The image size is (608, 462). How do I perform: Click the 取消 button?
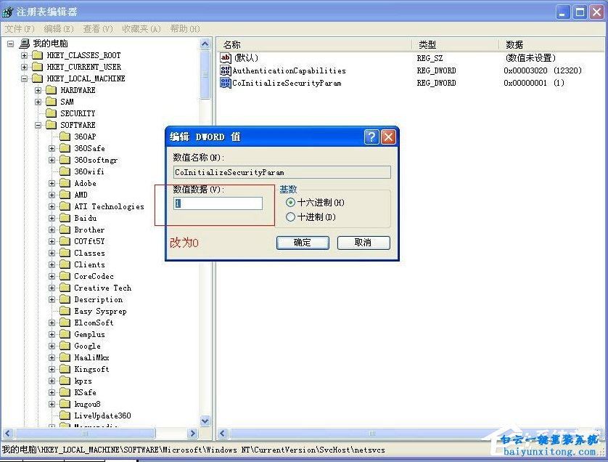point(363,243)
